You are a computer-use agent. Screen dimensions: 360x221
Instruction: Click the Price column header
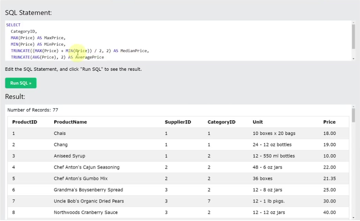point(329,122)
